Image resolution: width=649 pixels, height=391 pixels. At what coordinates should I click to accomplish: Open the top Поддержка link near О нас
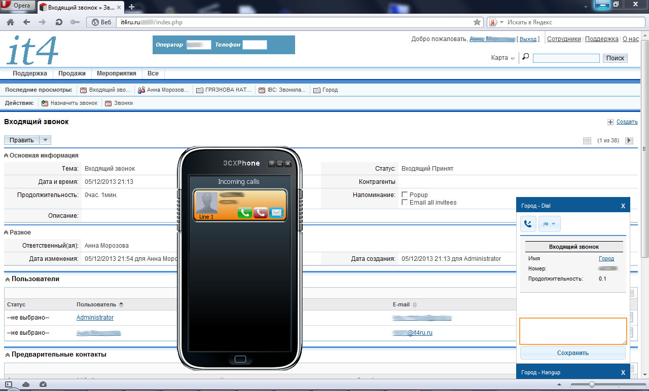(602, 39)
